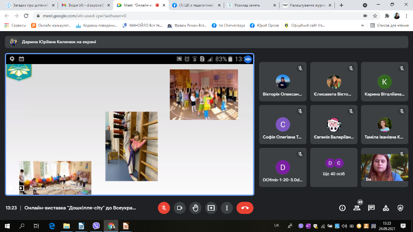Viewport: 413px width, 232px height.
Task: Open 'Список для чтения' reading list
Action: (389, 25)
